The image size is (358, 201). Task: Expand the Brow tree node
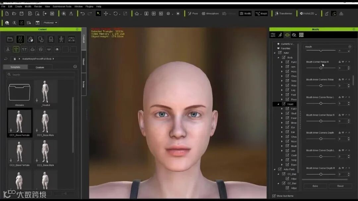[x=282, y=123]
